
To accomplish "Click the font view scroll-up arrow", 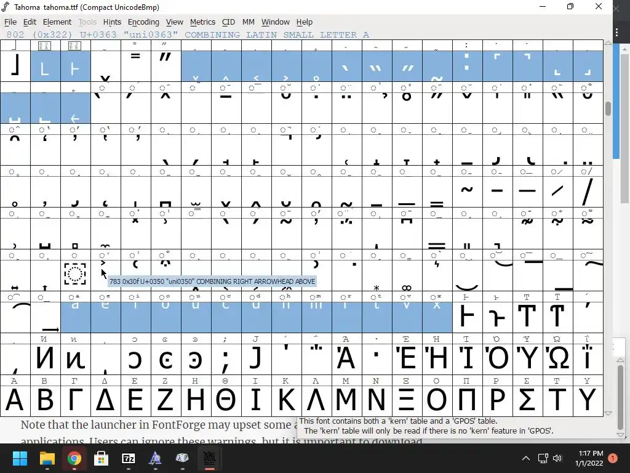I will [608, 42].
